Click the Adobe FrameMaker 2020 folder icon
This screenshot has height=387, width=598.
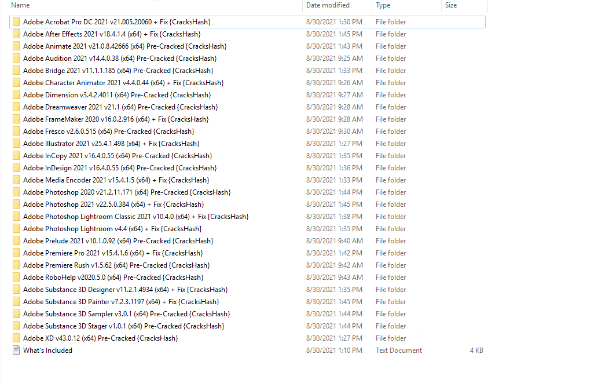(x=16, y=119)
